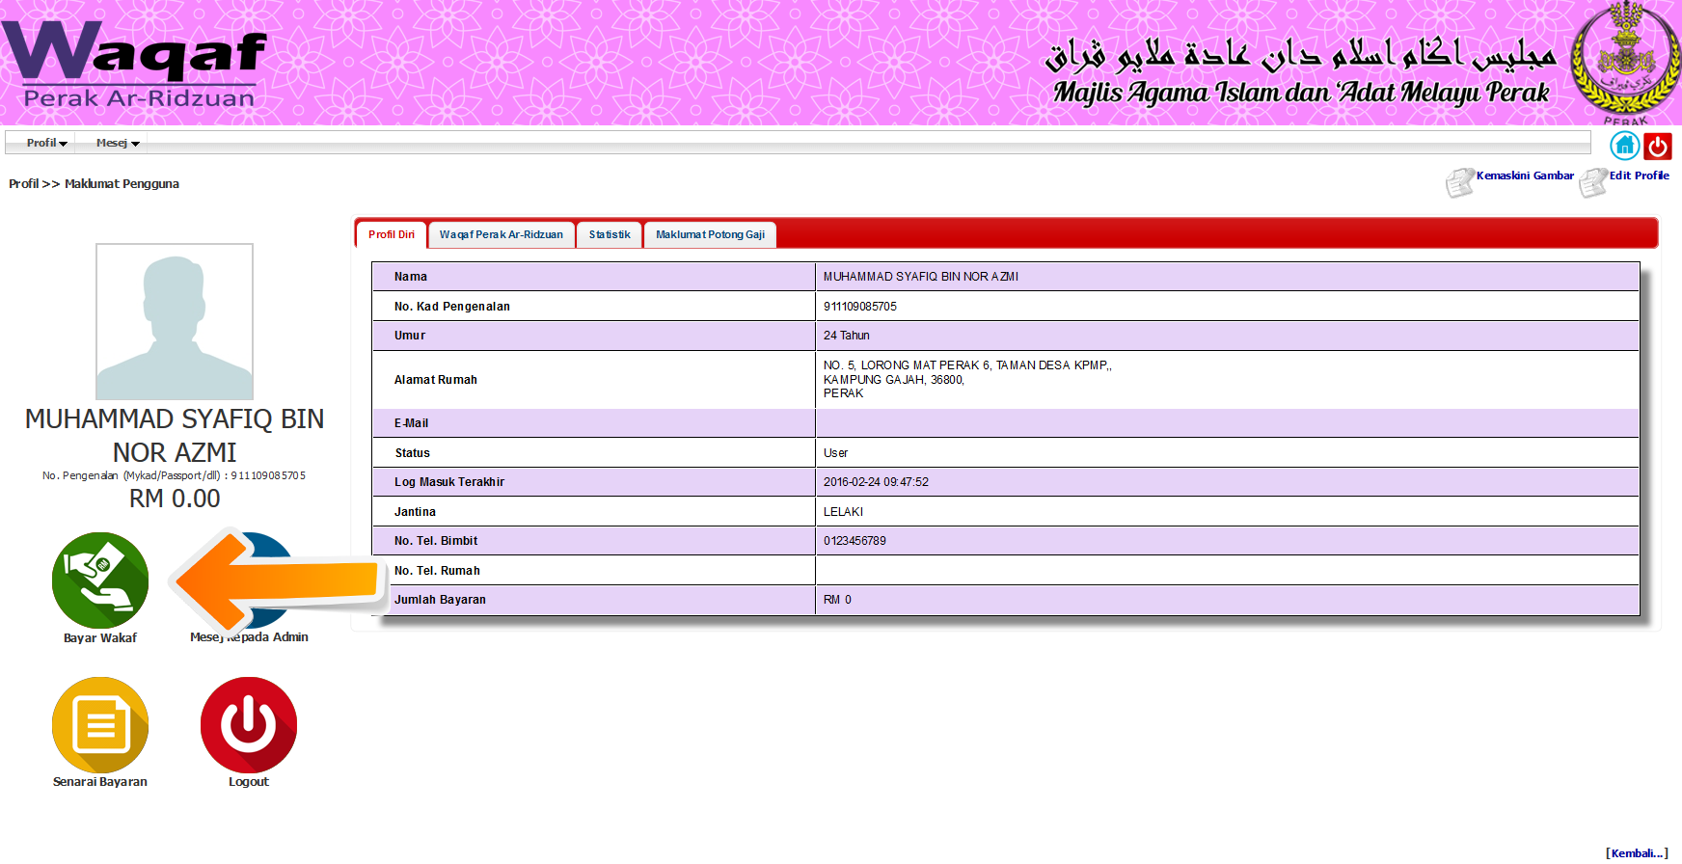
Task: Click the Mesej Kepada Admin label
Action: (249, 637)
